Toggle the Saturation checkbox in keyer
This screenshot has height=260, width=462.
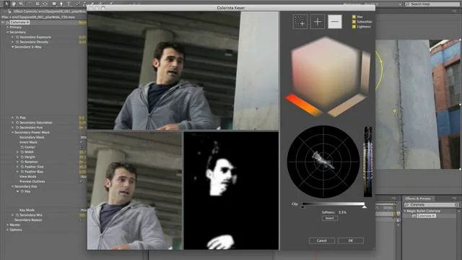354,22
